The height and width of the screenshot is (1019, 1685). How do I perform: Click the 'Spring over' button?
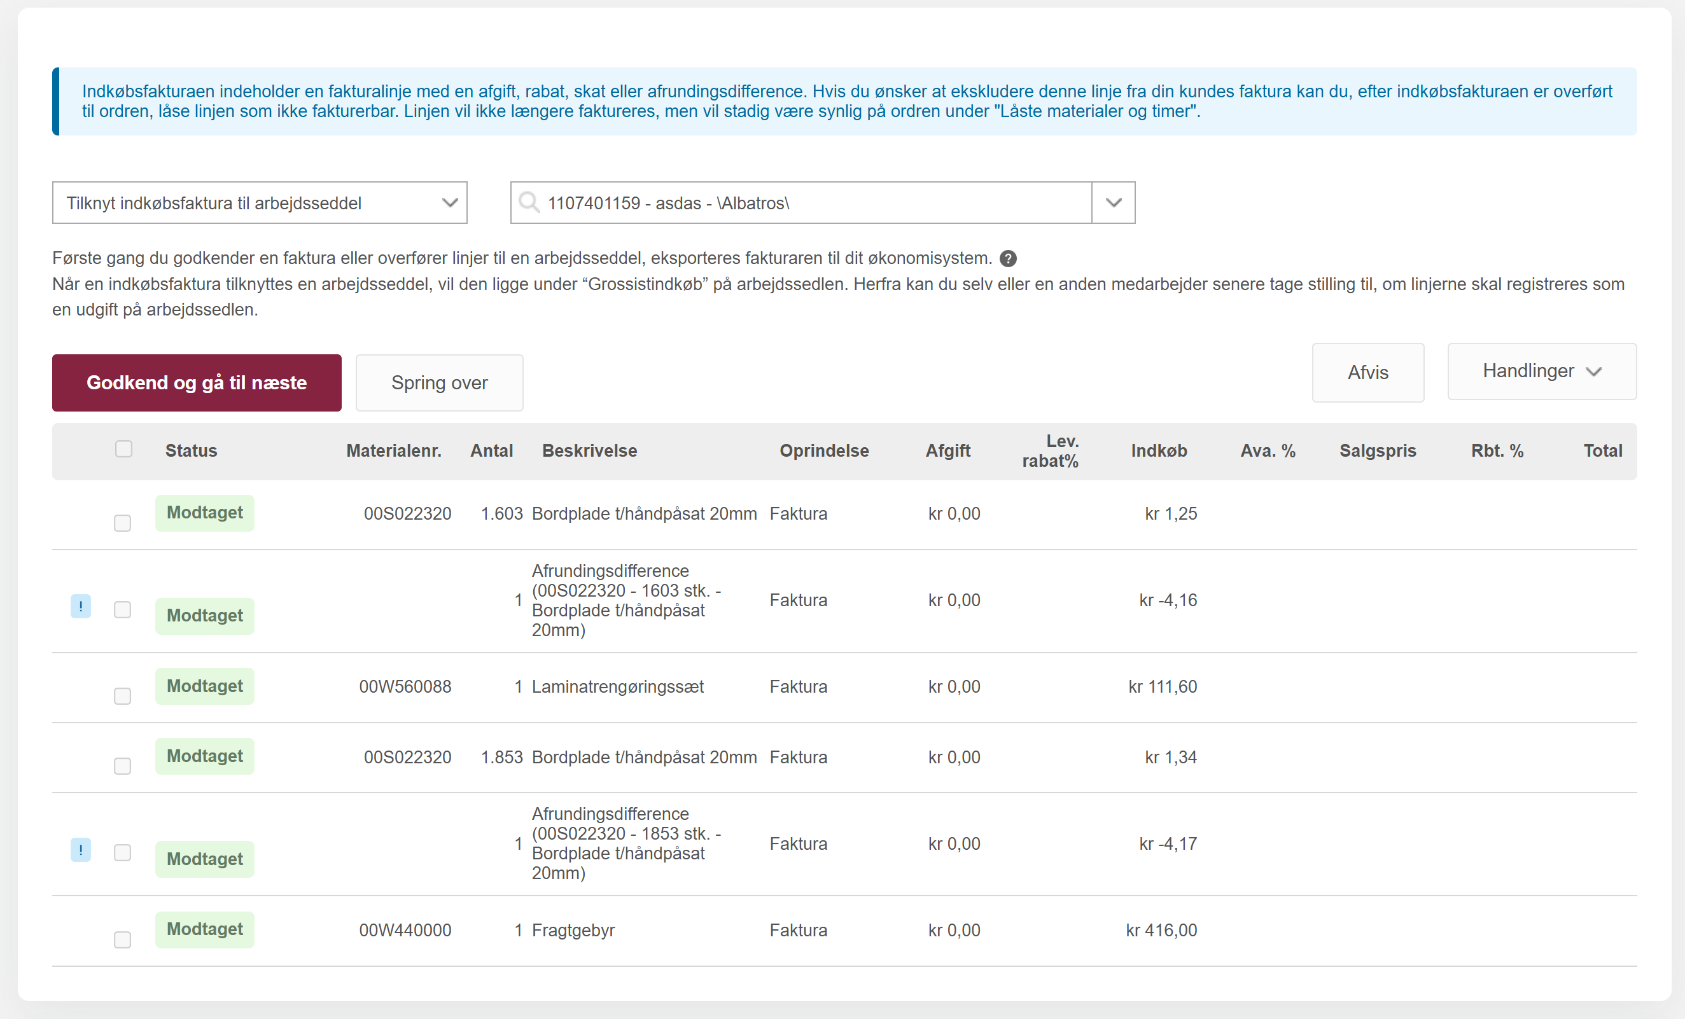click(440, 383)
